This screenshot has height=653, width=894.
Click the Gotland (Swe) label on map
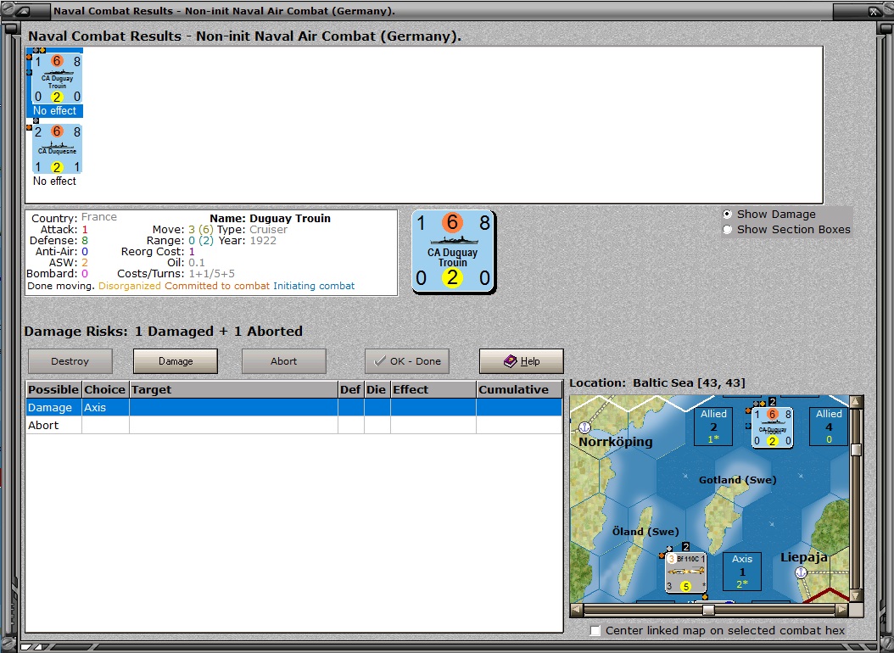point(738,480)
